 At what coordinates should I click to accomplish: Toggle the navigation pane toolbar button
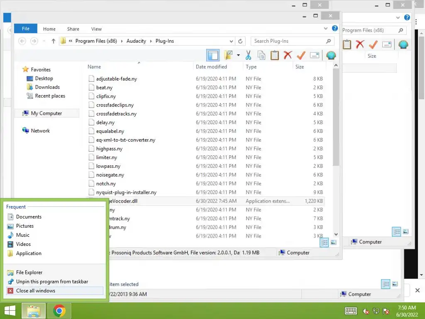coord(213,55)
